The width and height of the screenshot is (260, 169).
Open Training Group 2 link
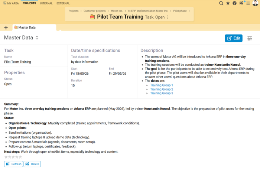point(162,89)
